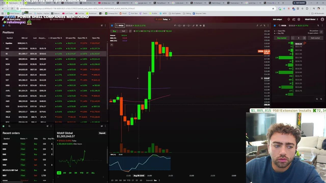The width and height of the screenshot is (326, 183).
Task: Sort positions by Symbol column header
Action: (9, 38)
